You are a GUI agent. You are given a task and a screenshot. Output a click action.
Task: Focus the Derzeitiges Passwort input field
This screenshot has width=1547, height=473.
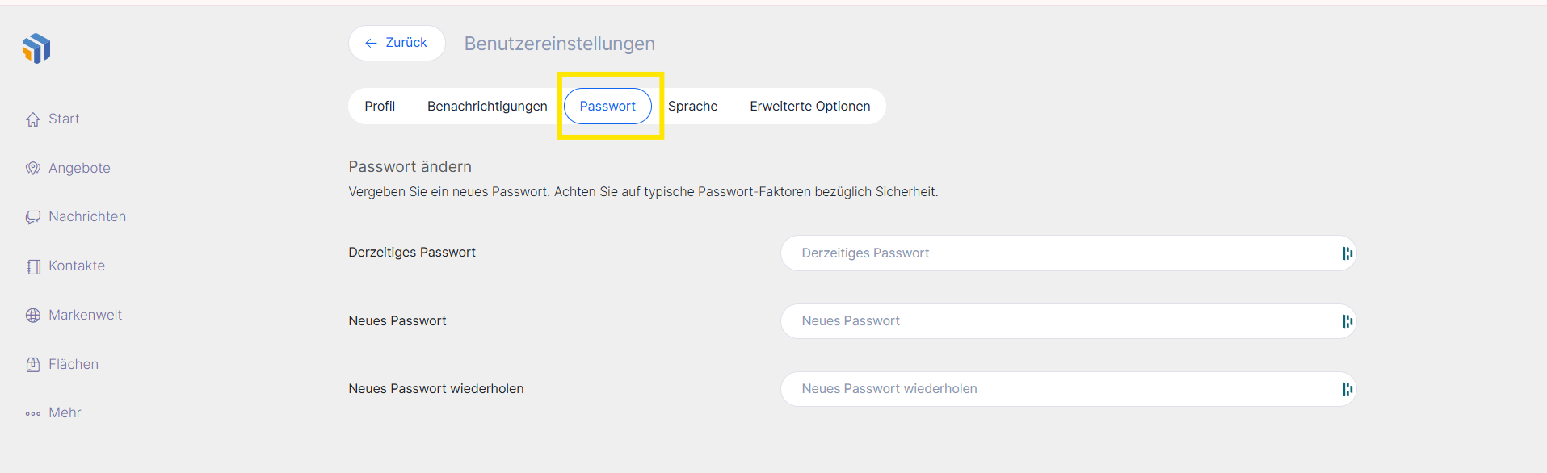[x=1050, y=253]
